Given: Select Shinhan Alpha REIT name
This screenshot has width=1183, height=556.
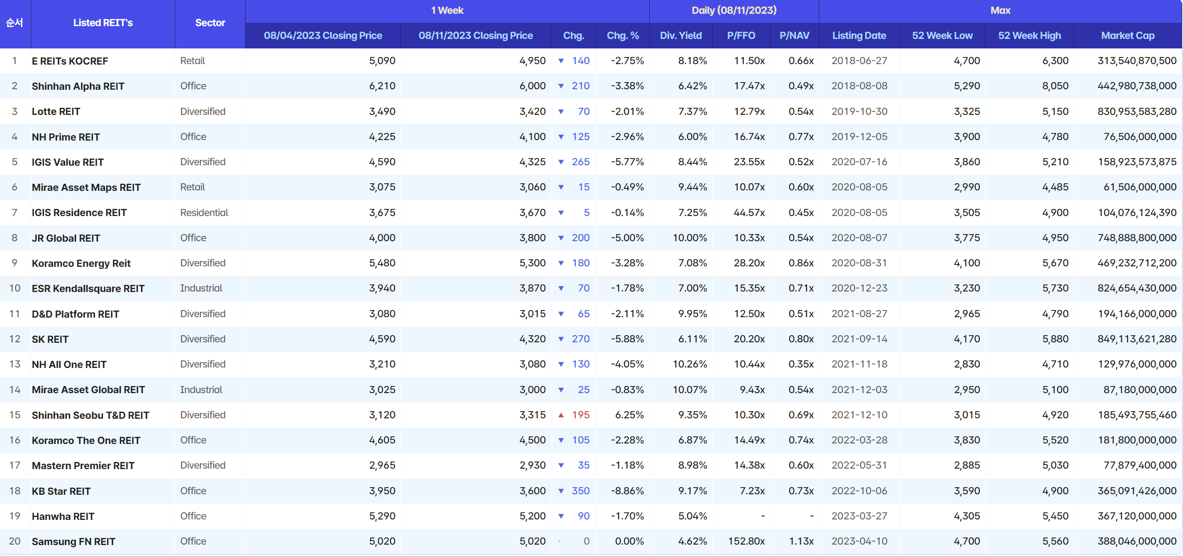Looking at the screenshot, I should [x=78, y=86].
